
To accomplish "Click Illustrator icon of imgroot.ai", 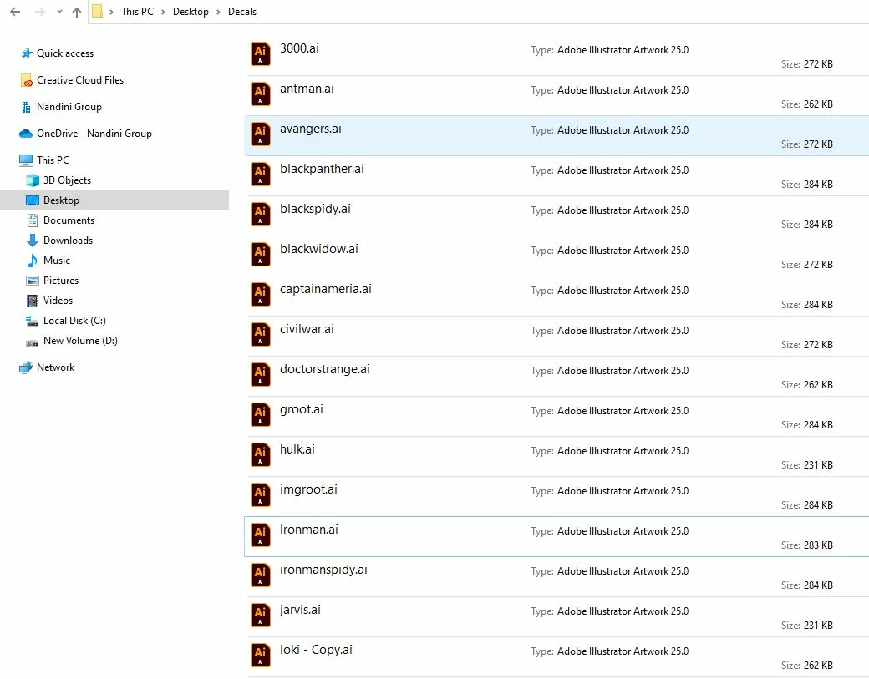I will point(261,494).
